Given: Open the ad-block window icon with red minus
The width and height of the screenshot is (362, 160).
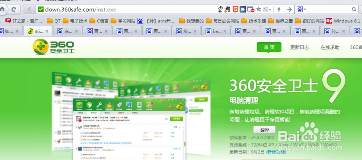Looking at the screenshot, I should pyautogui.click(x=251, y=9).
